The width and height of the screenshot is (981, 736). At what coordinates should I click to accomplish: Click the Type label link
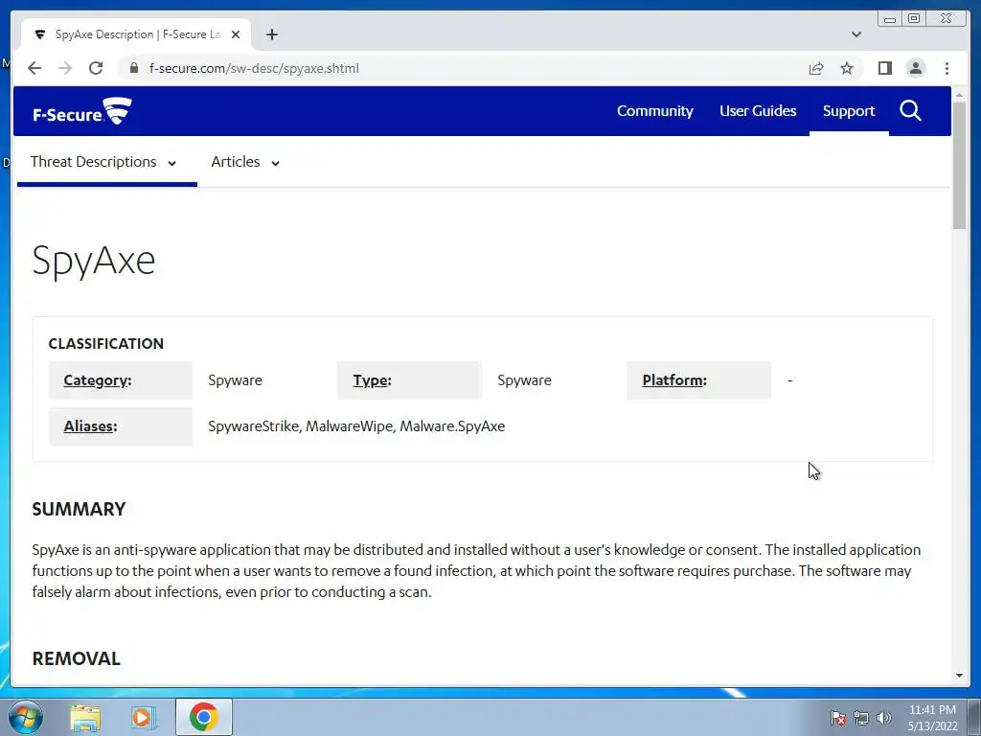click(372, 380)
